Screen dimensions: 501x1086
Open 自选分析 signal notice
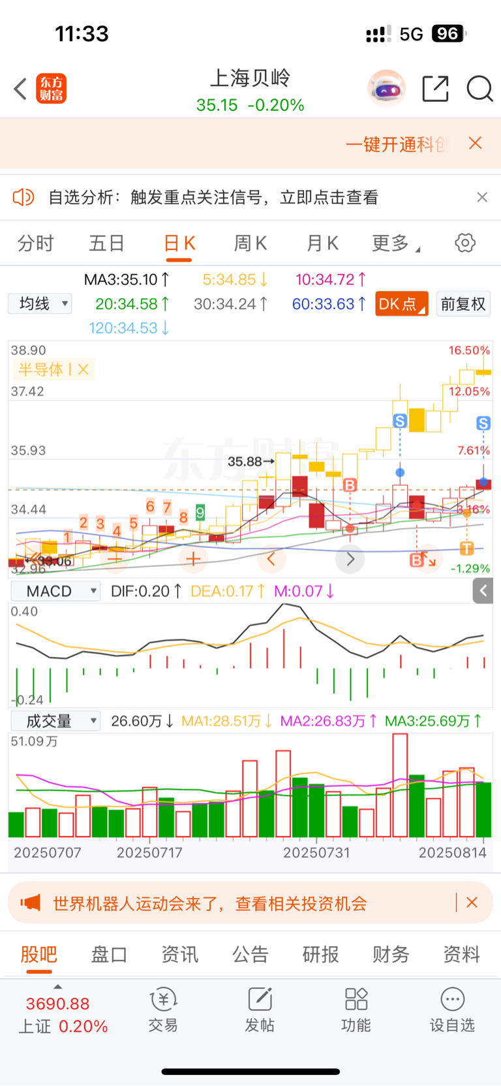213,197
